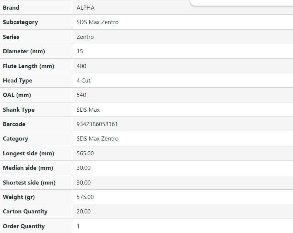Select the 4 Cut head type value

83,81
